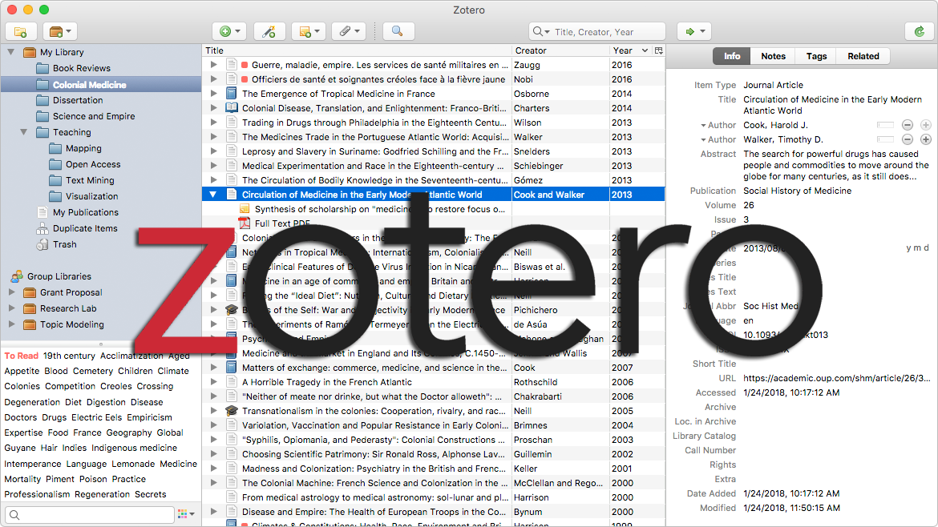Add creator with plus after Cook, Harold J.
This screenshot has height=527, width=938.
(x=925, y=125)
